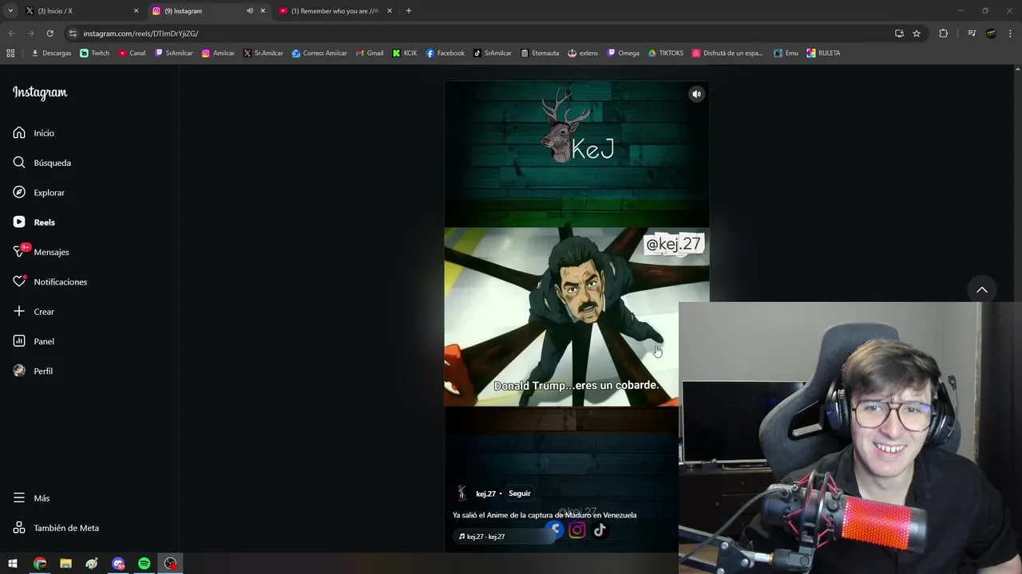
Task: Switch to the Instagram browser tab
Action: click(208, 11)
